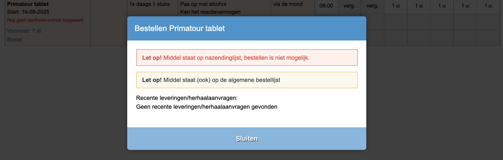Click the Nog geen apotheekcontrole toegepast warning
The width and height of the screenshot is (503, 160).
pyautogui.click(x=45, y=20)
